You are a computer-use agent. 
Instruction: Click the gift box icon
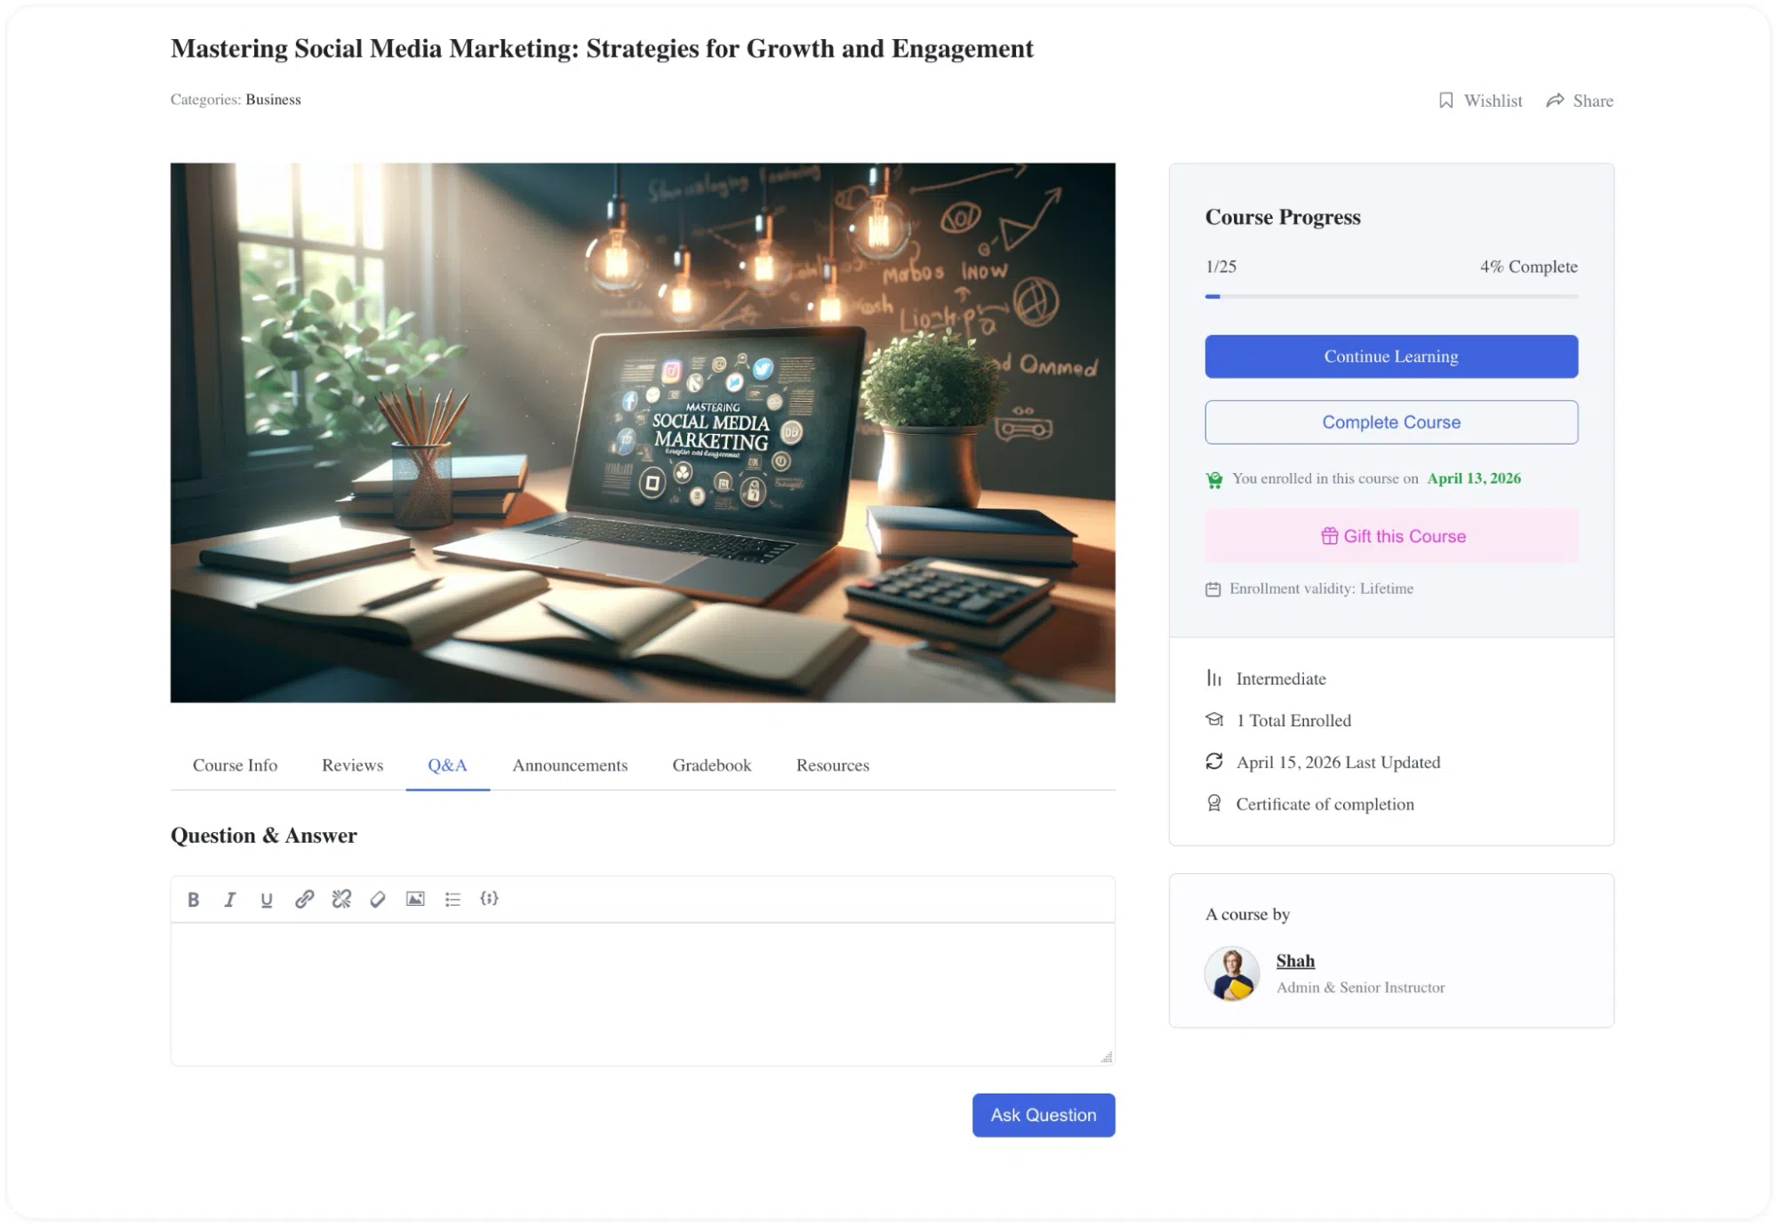(1329, 536)
